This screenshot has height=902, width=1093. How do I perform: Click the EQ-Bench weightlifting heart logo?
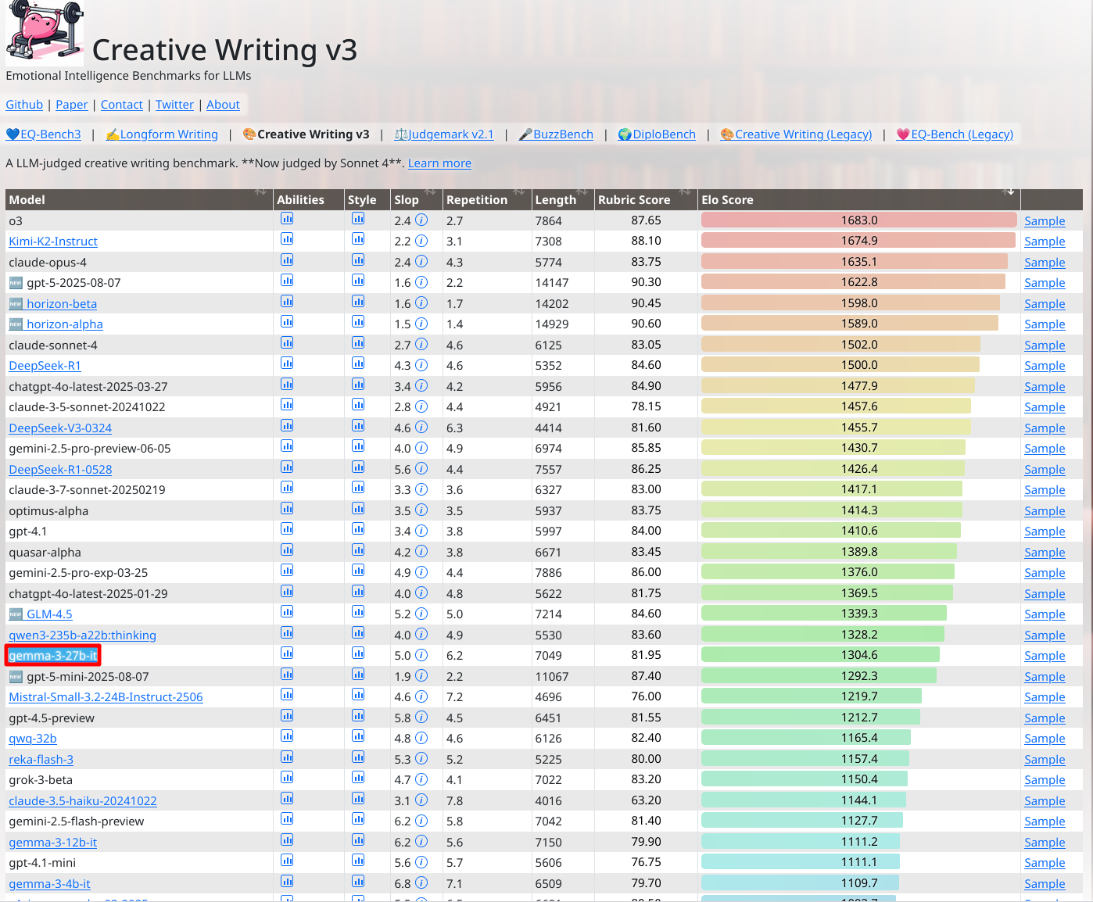45,32
